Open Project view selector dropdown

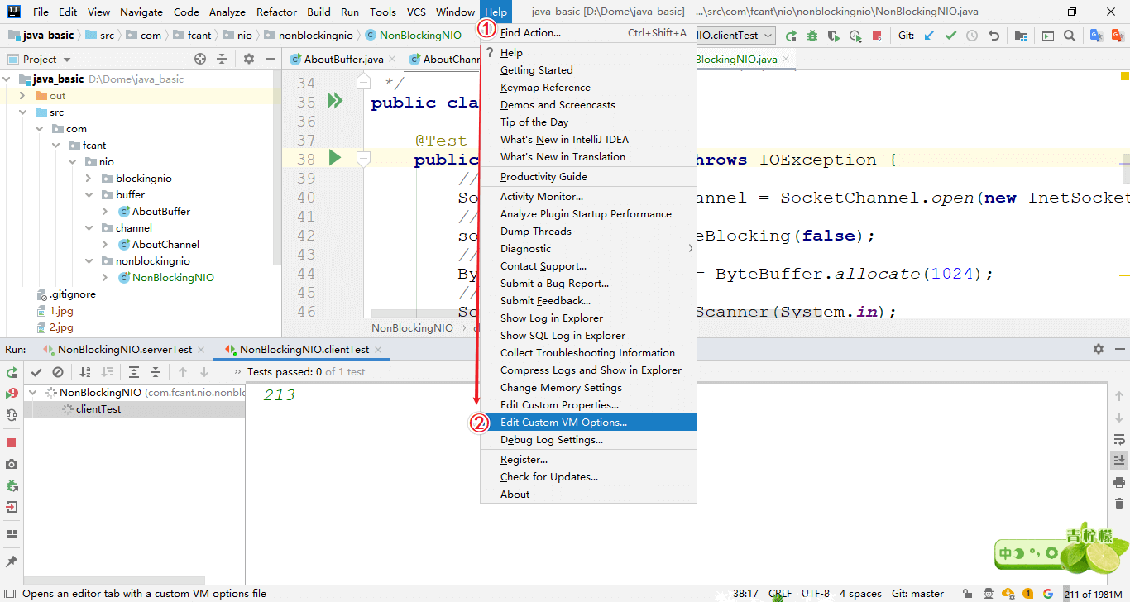pyautogui.click(x=47, y=59)
